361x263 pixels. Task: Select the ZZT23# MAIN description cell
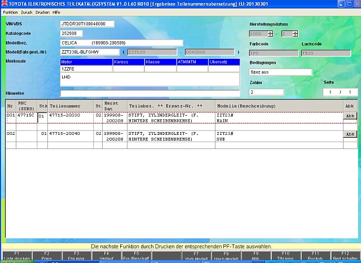point(279,118)
